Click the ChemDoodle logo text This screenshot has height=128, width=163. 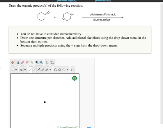(67, 127)
